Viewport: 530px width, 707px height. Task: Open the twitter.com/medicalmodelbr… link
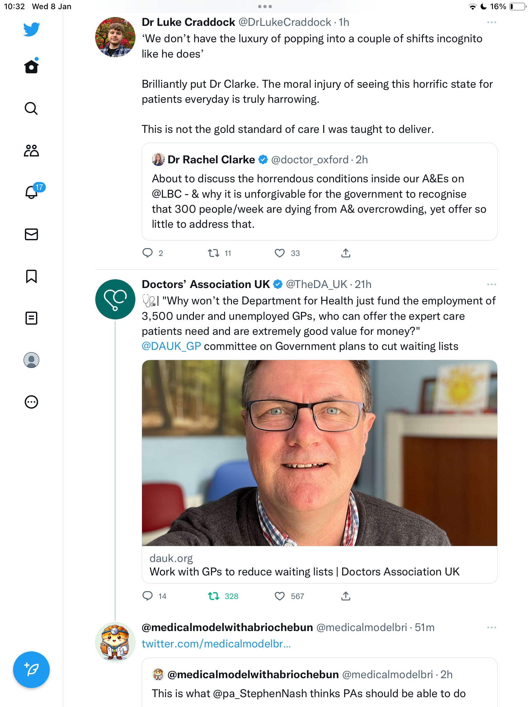pos(216,644)
